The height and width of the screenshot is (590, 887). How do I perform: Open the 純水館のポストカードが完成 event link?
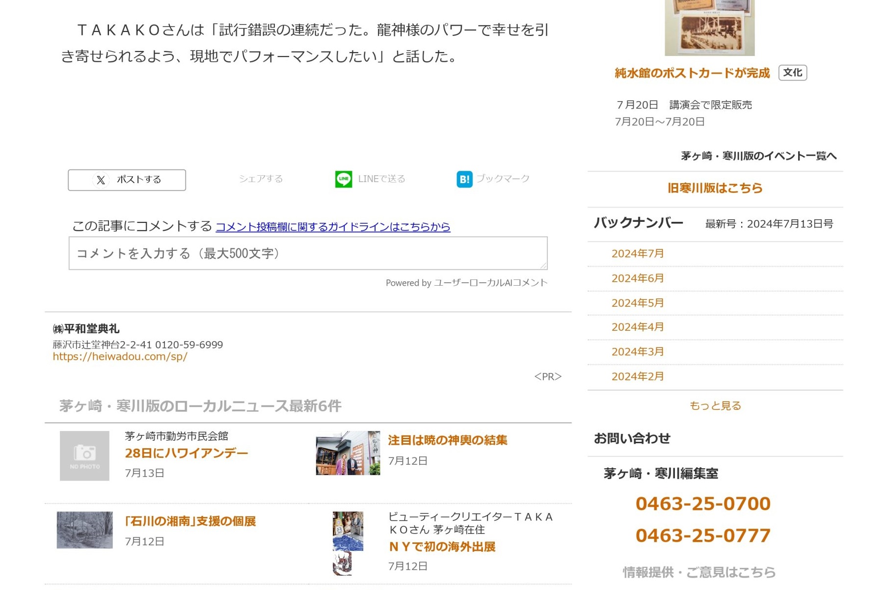pos(692,73)
